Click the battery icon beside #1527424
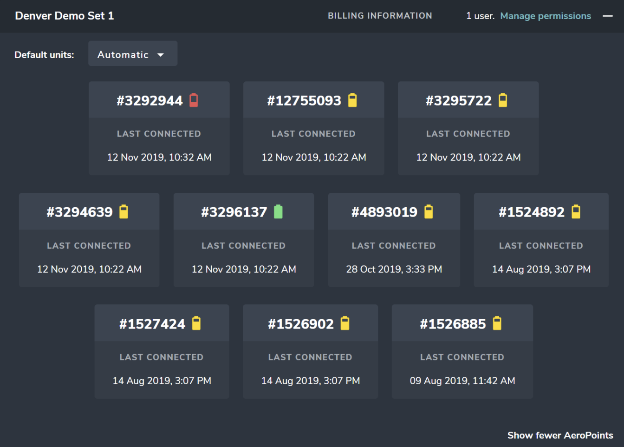The image size is (624, 447). (x=197, y=323)
